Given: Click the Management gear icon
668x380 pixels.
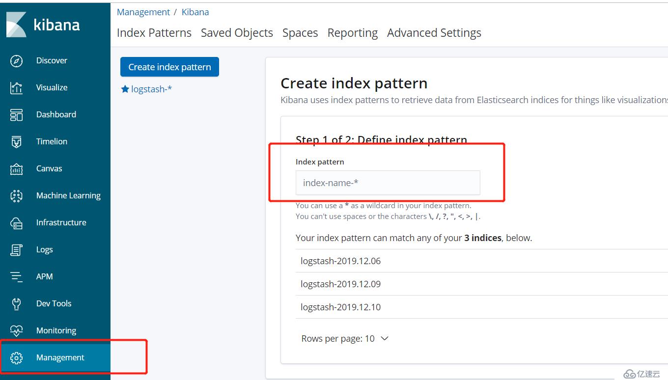Looking at the screenshot, I should tap(16, 358).
